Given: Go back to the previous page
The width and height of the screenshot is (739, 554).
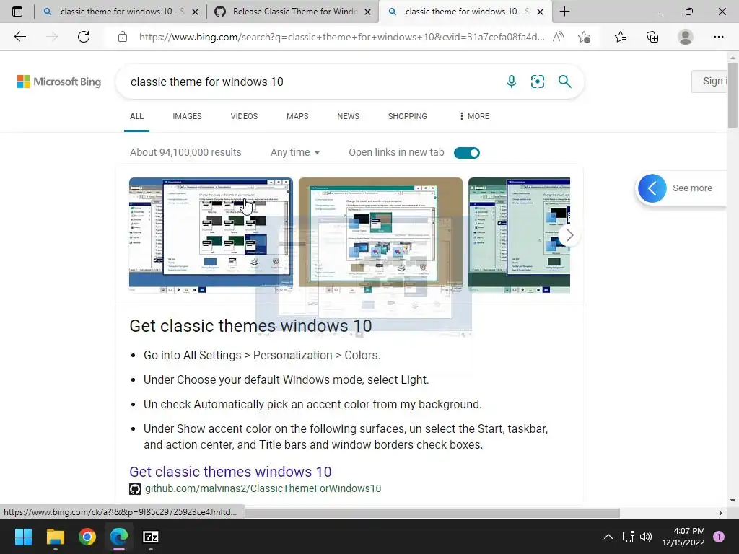Looking at the screenshot, I should pos(19,37).
